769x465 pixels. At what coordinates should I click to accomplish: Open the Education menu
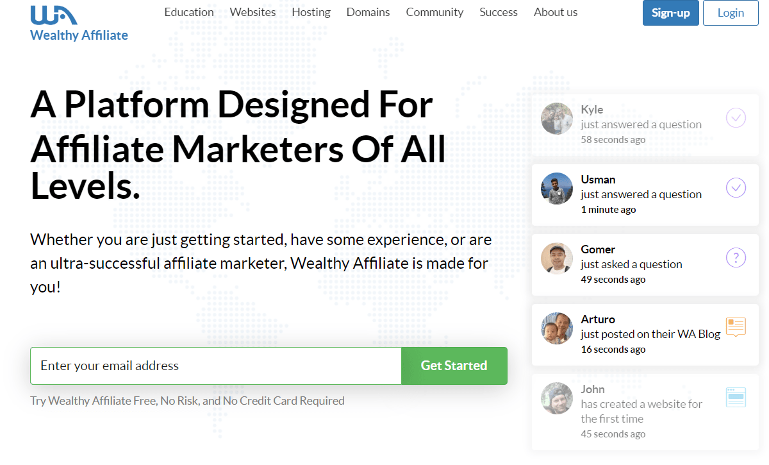189,12
